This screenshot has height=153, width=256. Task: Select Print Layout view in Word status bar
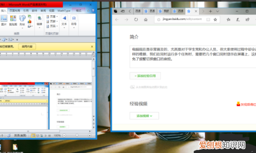[x=33, y=136]
